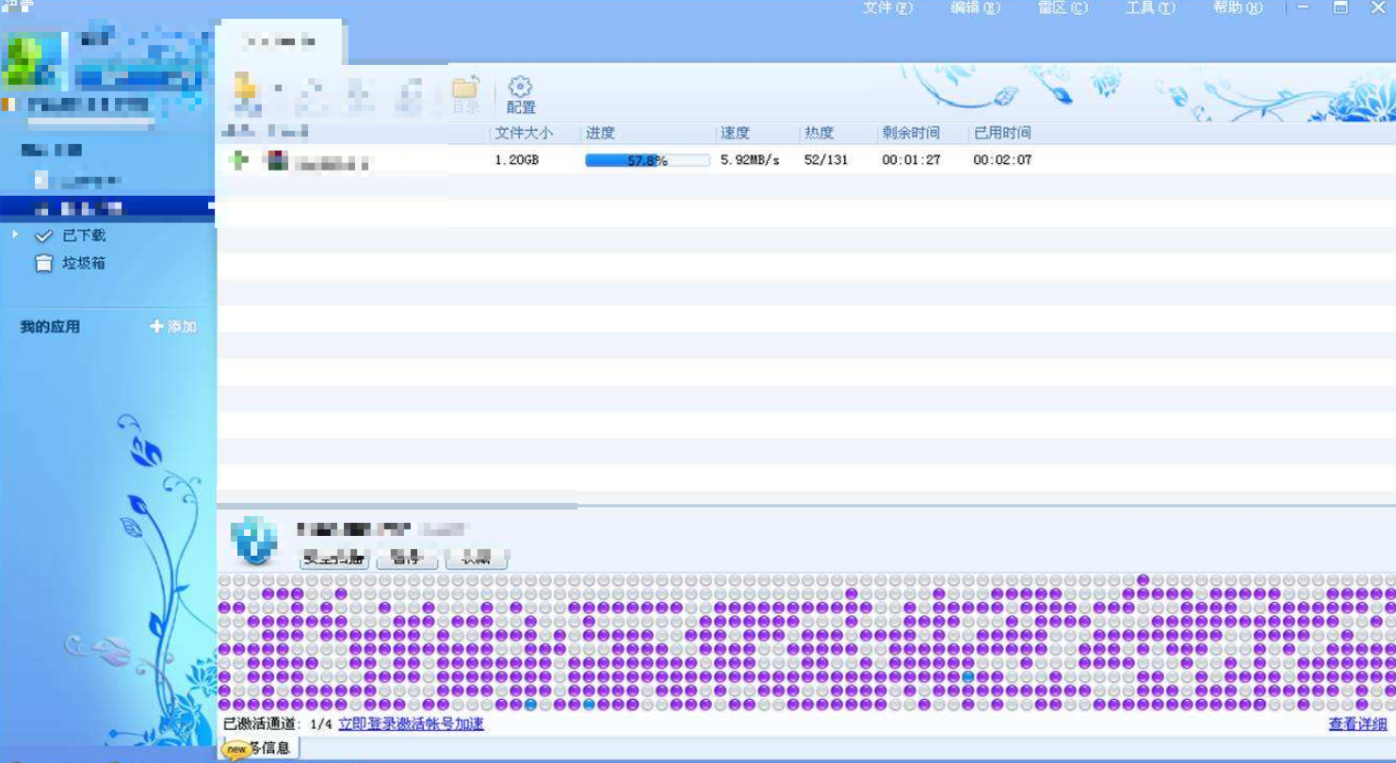This screenshot has height=763, width=1396.
Task: Add an app with +添加
Action: tap(173, 327)
